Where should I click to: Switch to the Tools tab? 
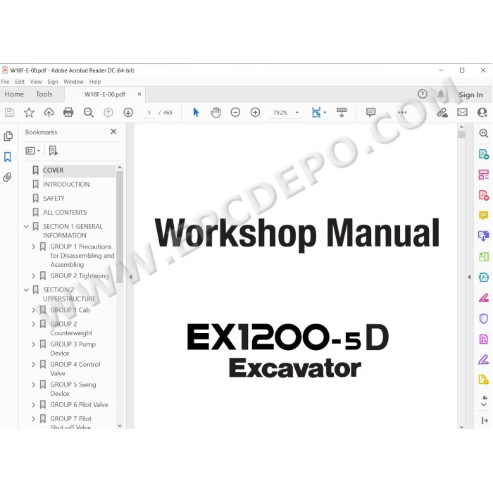pyautogui.click(x=44, y=94)
